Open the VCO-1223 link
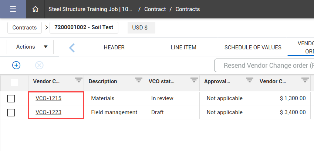Image resolution: width=314 pixels, height=151 pixels. tap(48, 112)
